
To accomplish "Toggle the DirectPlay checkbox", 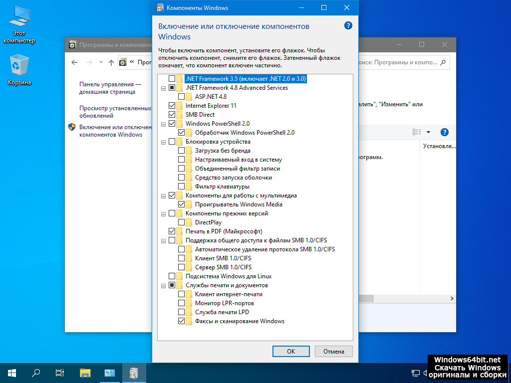I will (x=182, y=222).
